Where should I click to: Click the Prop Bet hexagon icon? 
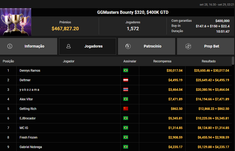[x=188, y=46]
